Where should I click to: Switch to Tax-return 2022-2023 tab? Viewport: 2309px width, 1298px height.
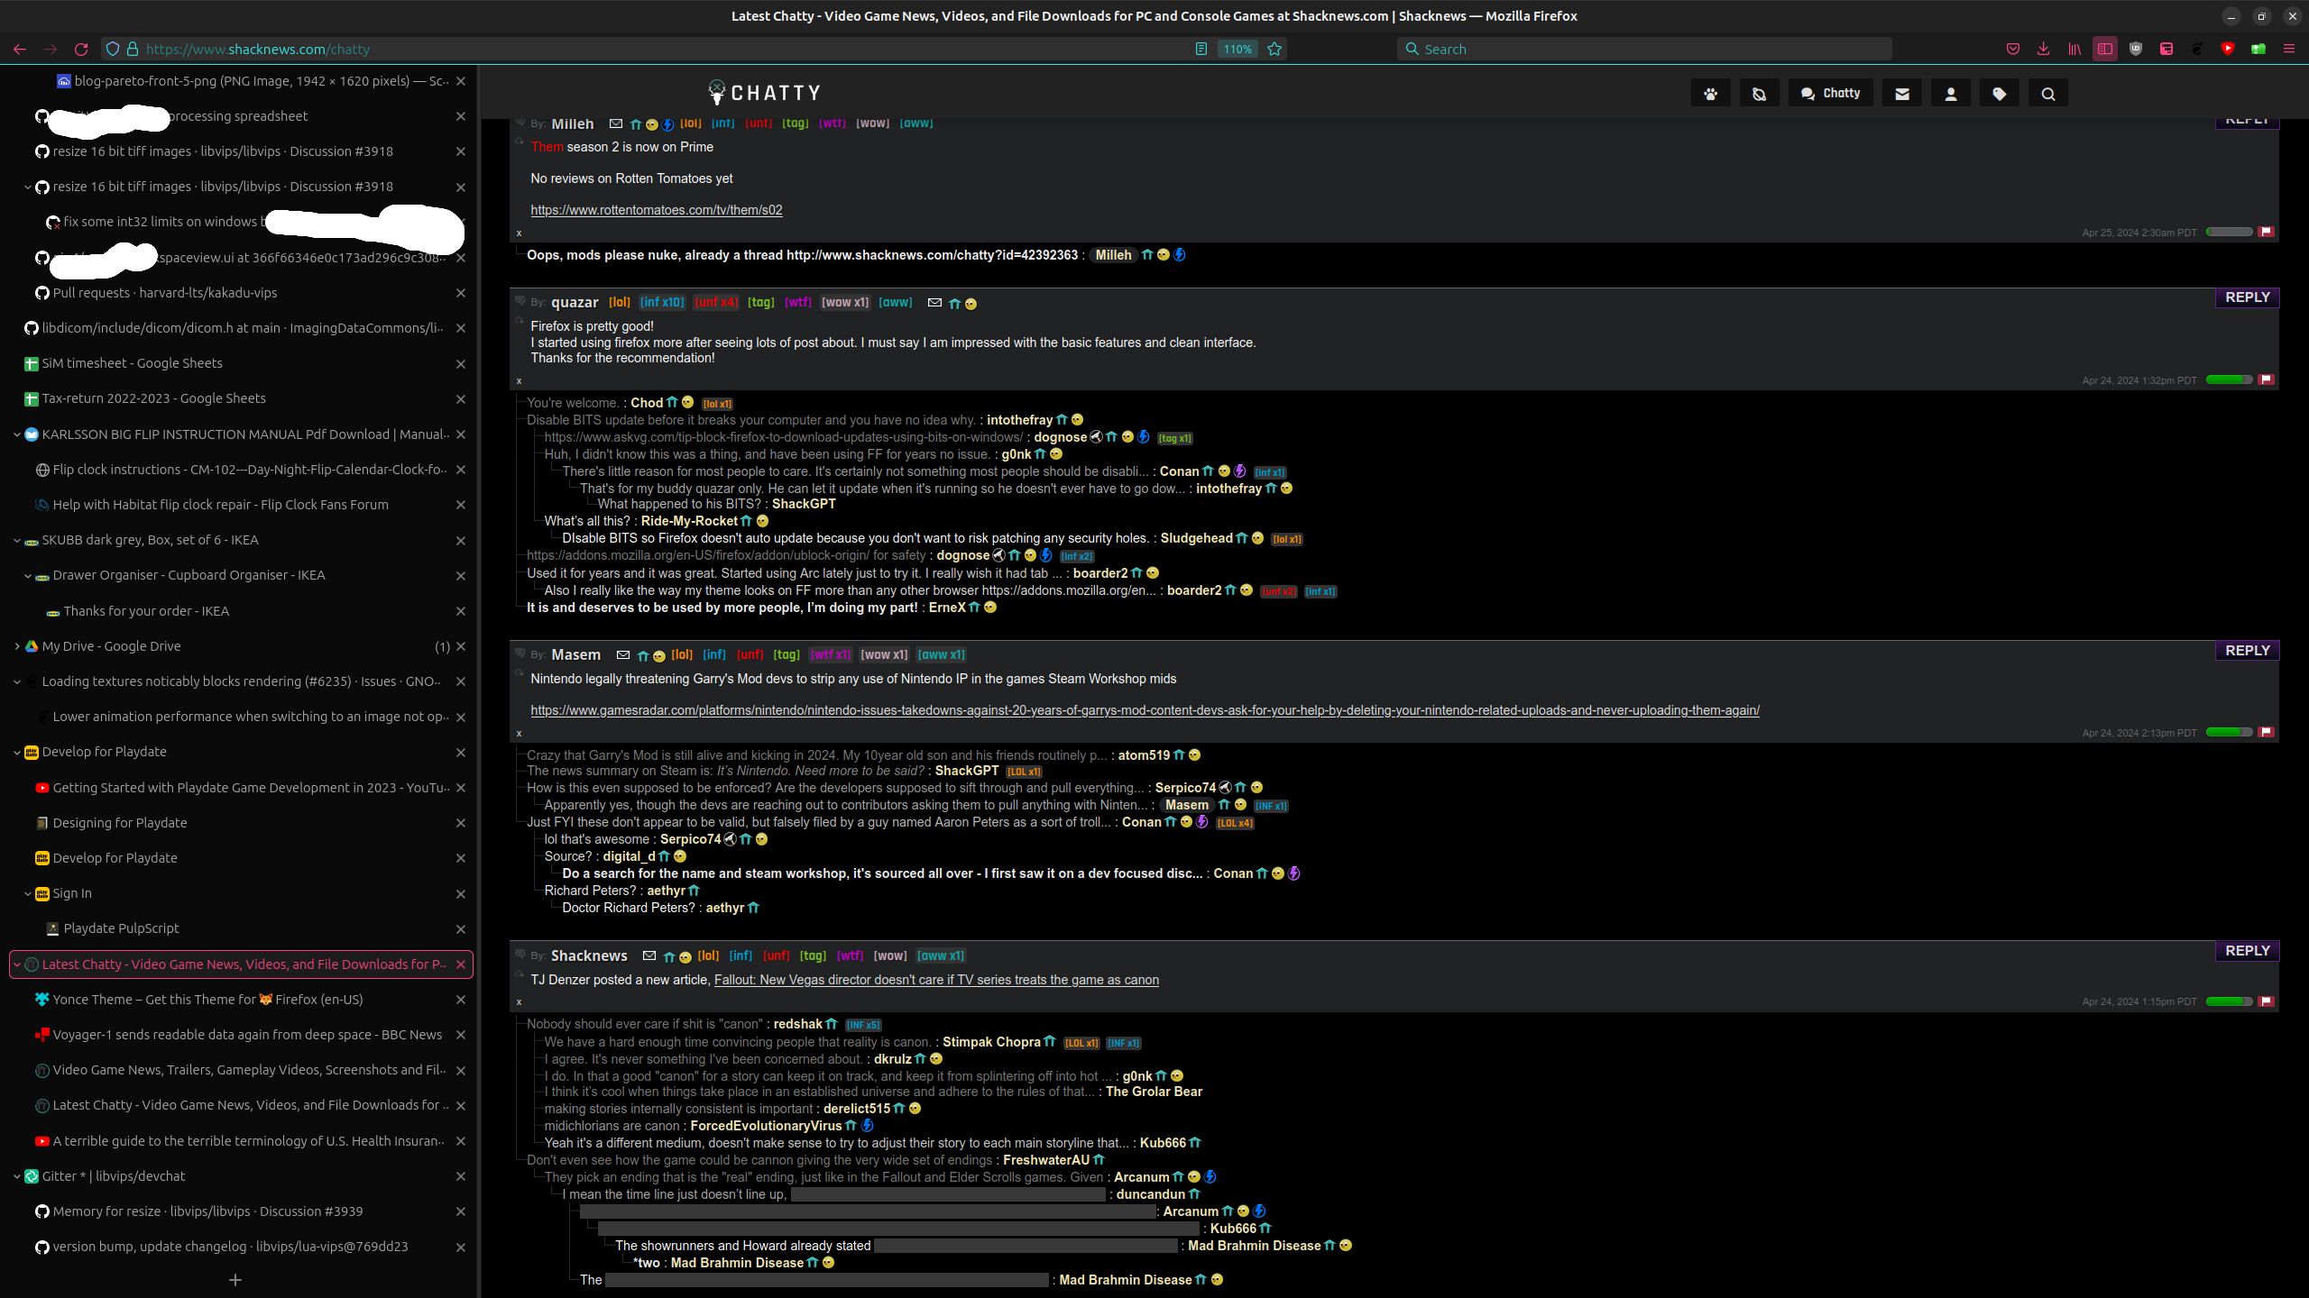click(235, 398)
